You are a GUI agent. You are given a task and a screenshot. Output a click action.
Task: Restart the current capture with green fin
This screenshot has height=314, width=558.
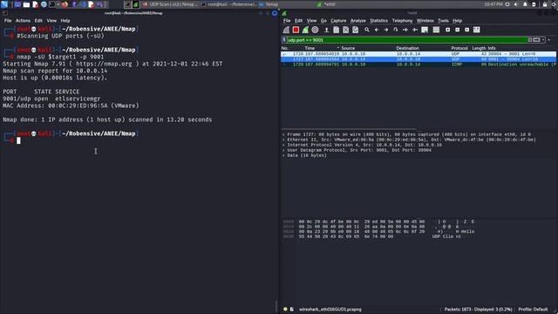305,30
